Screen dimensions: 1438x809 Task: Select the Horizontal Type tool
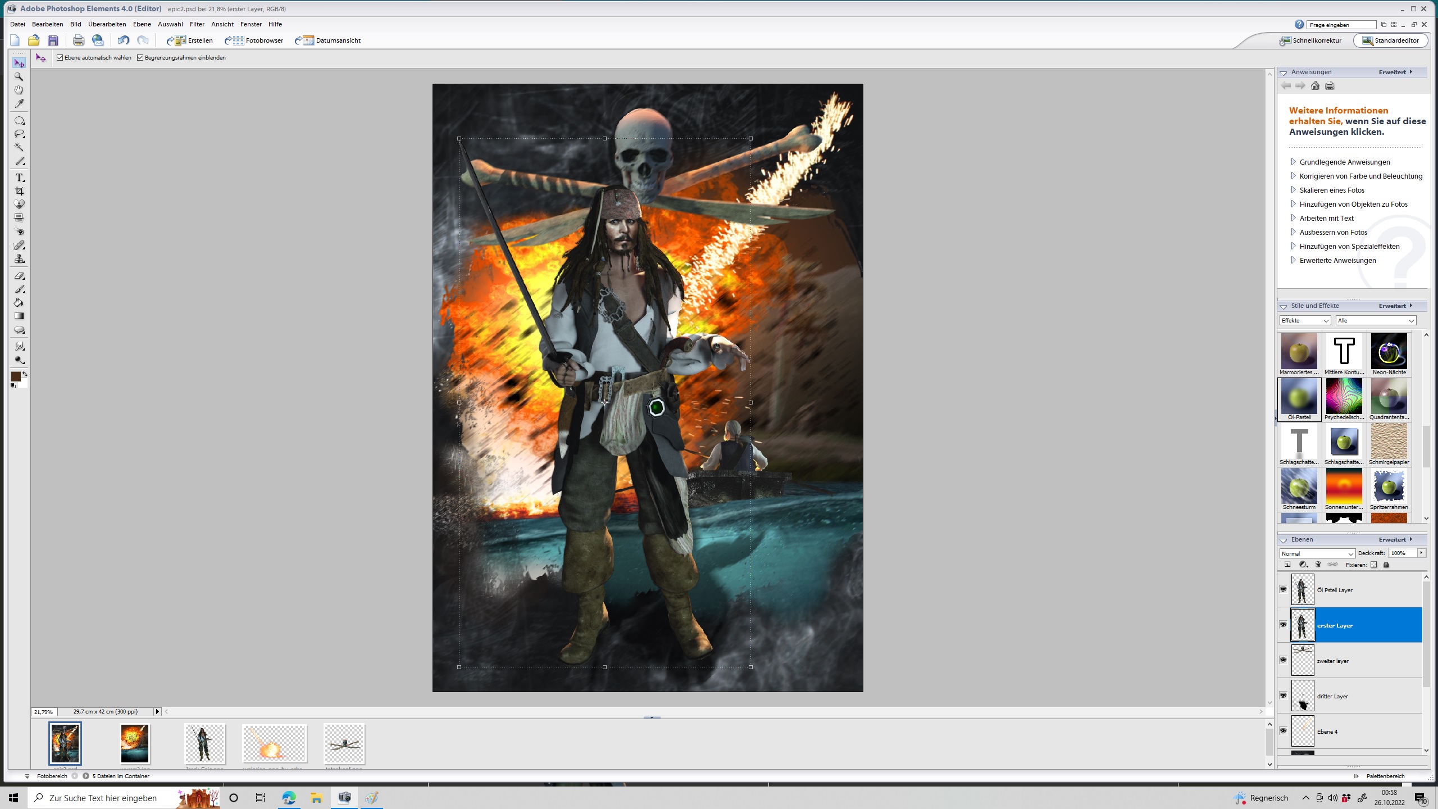[x=19, y=178]
